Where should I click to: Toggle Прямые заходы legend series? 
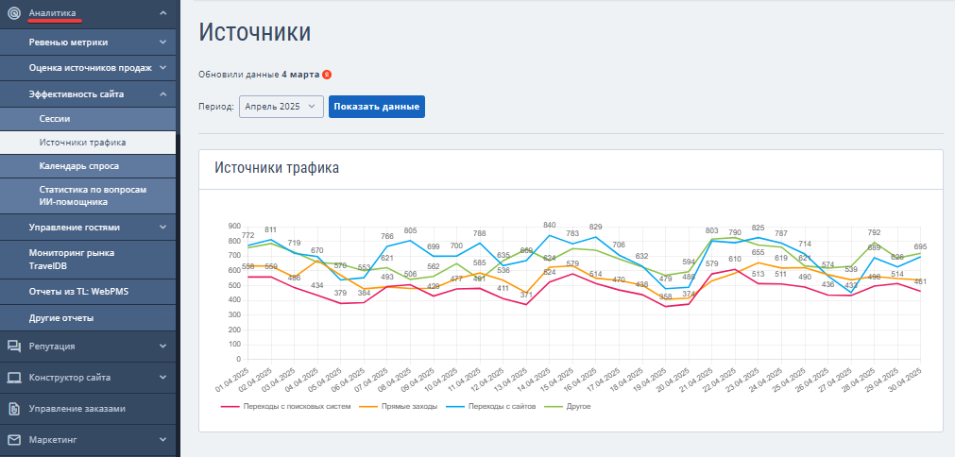tap(399, 407)
